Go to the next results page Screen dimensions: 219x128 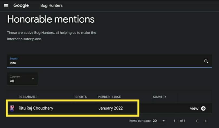(x=205, y=121)
